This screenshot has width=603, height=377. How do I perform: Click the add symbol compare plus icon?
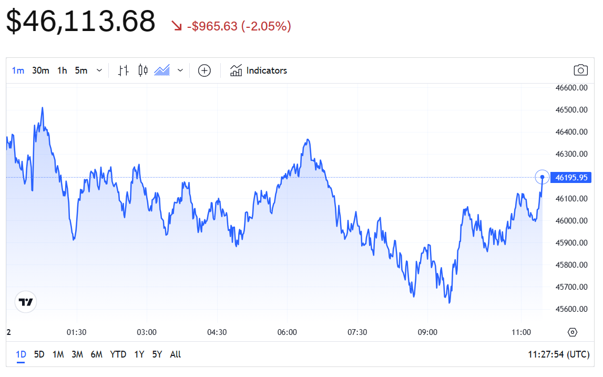(x=204, y=70)
